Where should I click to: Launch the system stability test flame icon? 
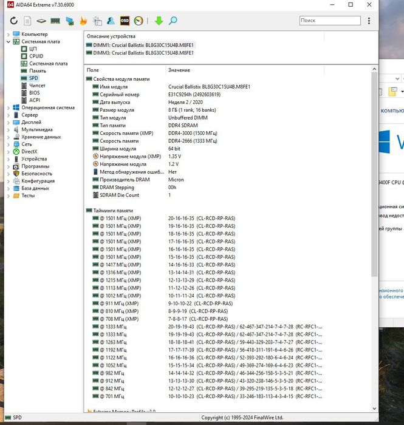83,21
